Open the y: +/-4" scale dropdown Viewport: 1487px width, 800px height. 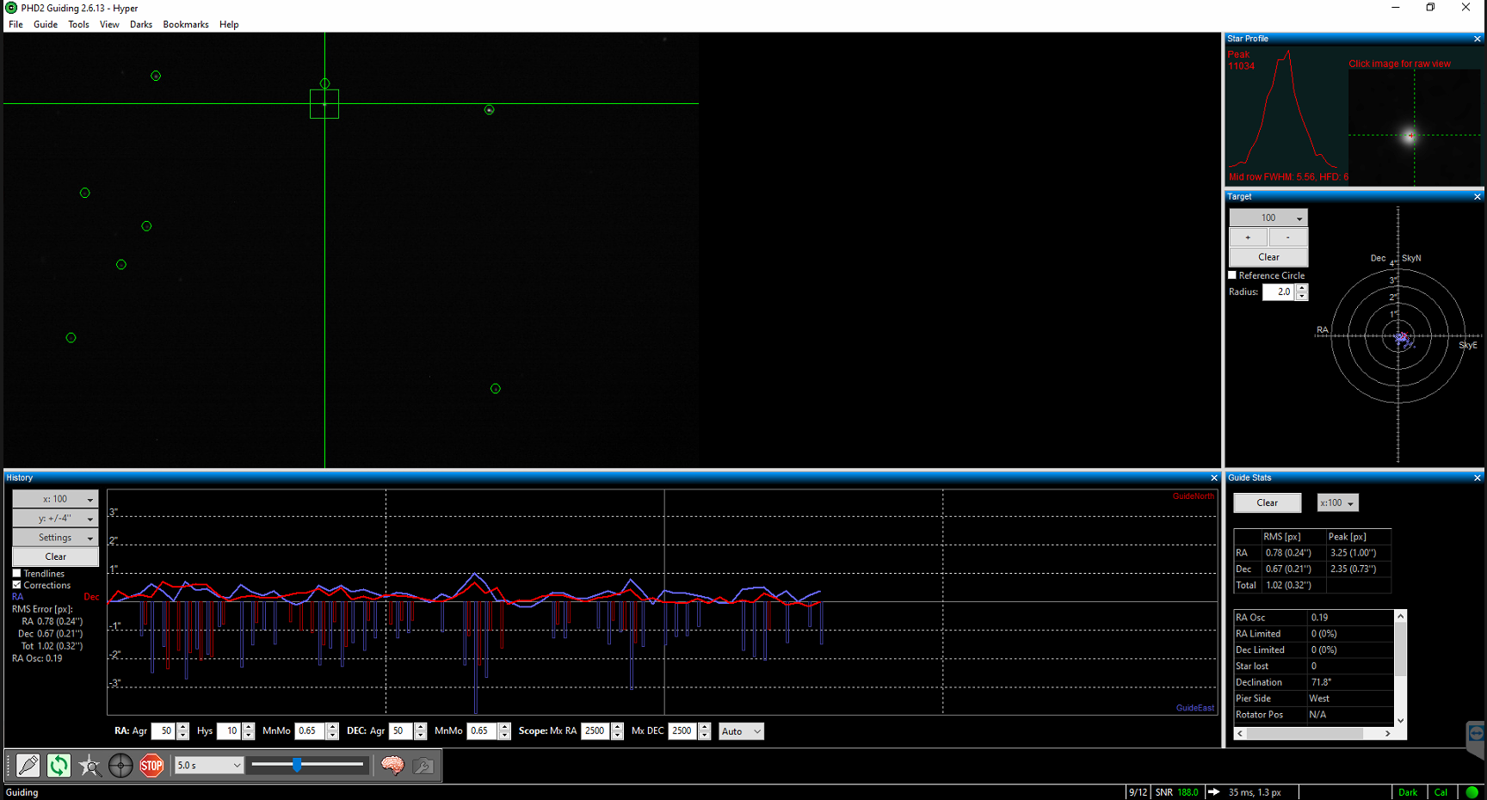pos(55,519)
